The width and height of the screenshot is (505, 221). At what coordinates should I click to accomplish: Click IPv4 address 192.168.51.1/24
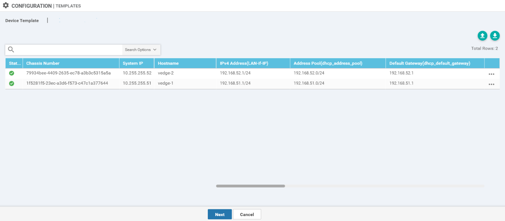pyautogui.click(x=235, y=83)
